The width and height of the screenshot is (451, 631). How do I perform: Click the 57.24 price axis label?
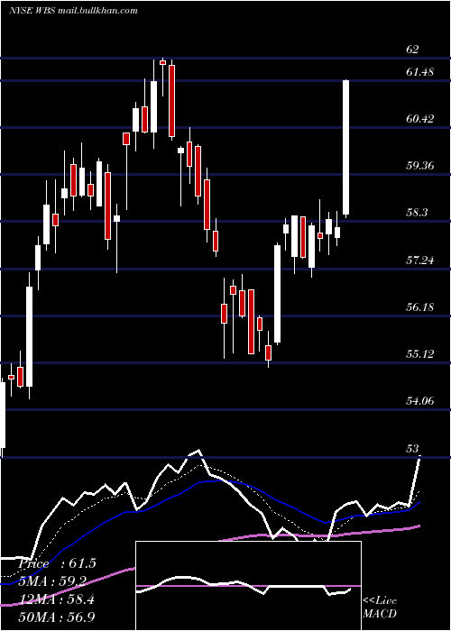[x=420, y=260]
